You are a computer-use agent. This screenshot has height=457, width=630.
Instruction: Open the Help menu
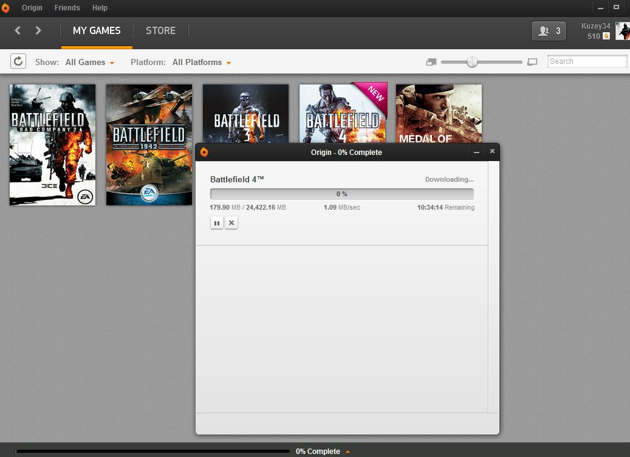click(x=100, y=8)
